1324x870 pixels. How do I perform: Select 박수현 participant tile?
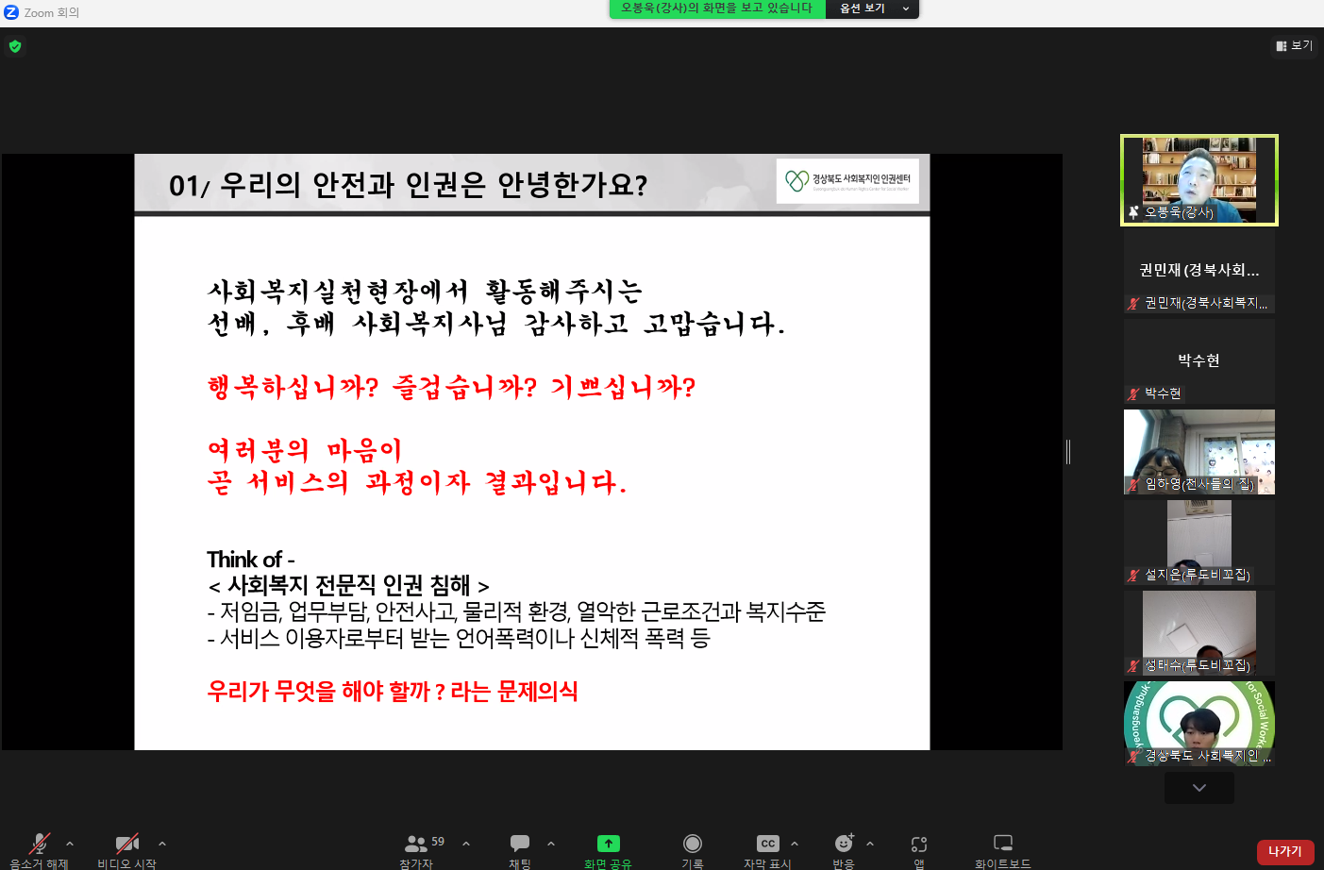(x=1199, y=362)
